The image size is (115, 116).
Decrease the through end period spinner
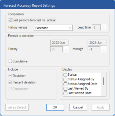coord(104,51)
